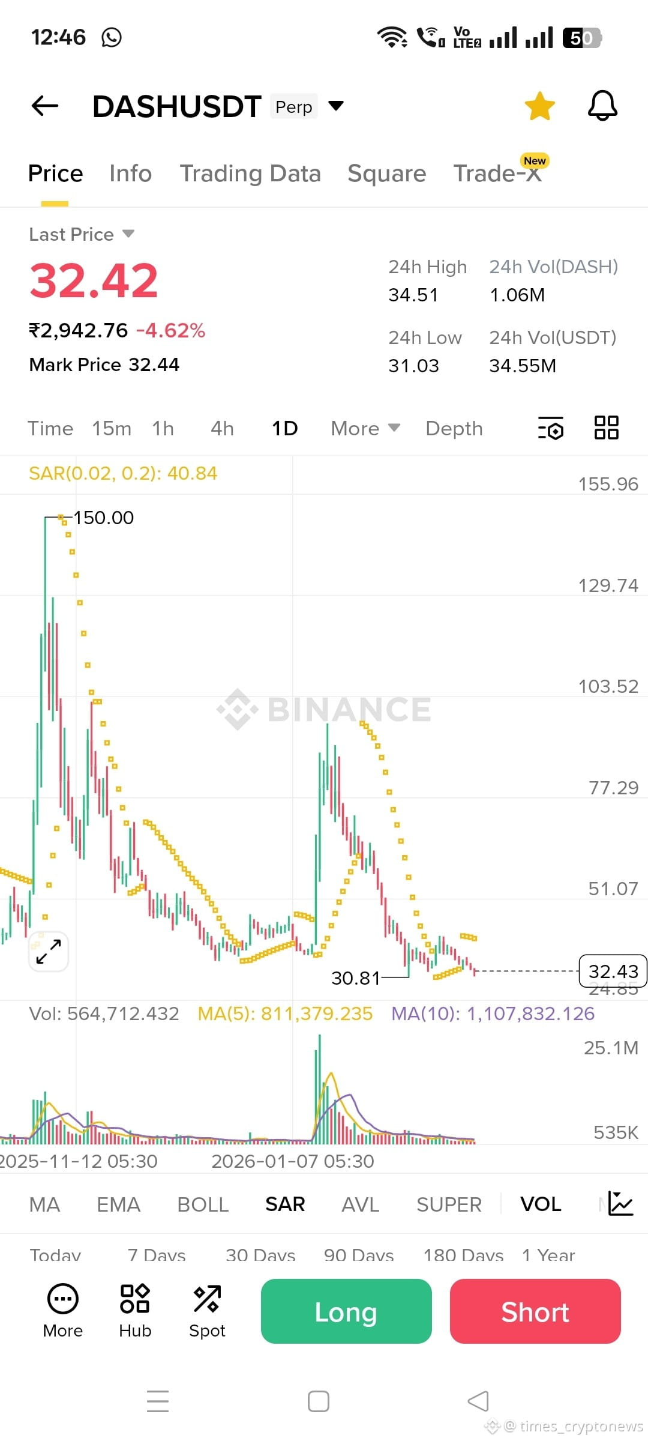Open chart indicator settings icon
Screen dimensions: 648x1441
click(551, 428)
